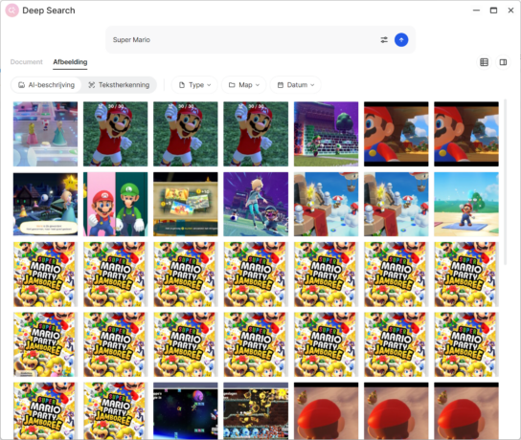Maximize the Deep Search window
The width and height of the screenshot is (521, 440).
pos(494,11)
